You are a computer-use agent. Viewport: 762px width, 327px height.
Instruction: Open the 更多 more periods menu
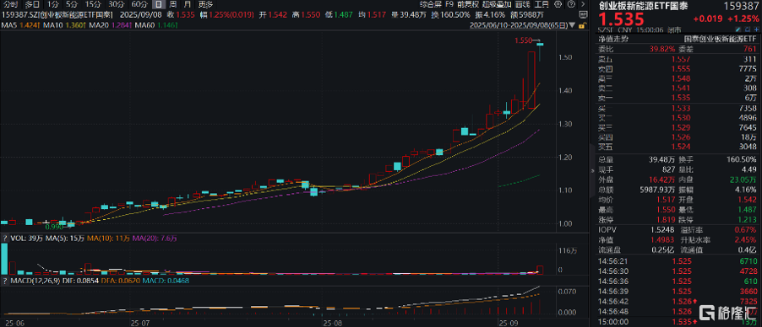tap(205, 4)
